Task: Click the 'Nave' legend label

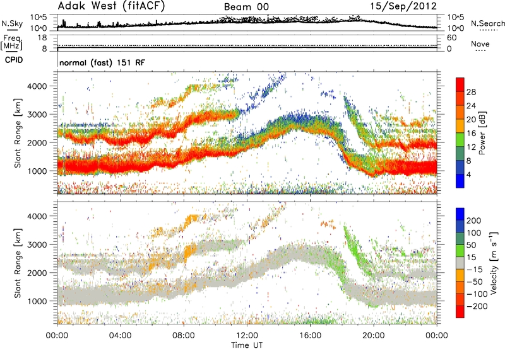Action: (x=480, y=44)
